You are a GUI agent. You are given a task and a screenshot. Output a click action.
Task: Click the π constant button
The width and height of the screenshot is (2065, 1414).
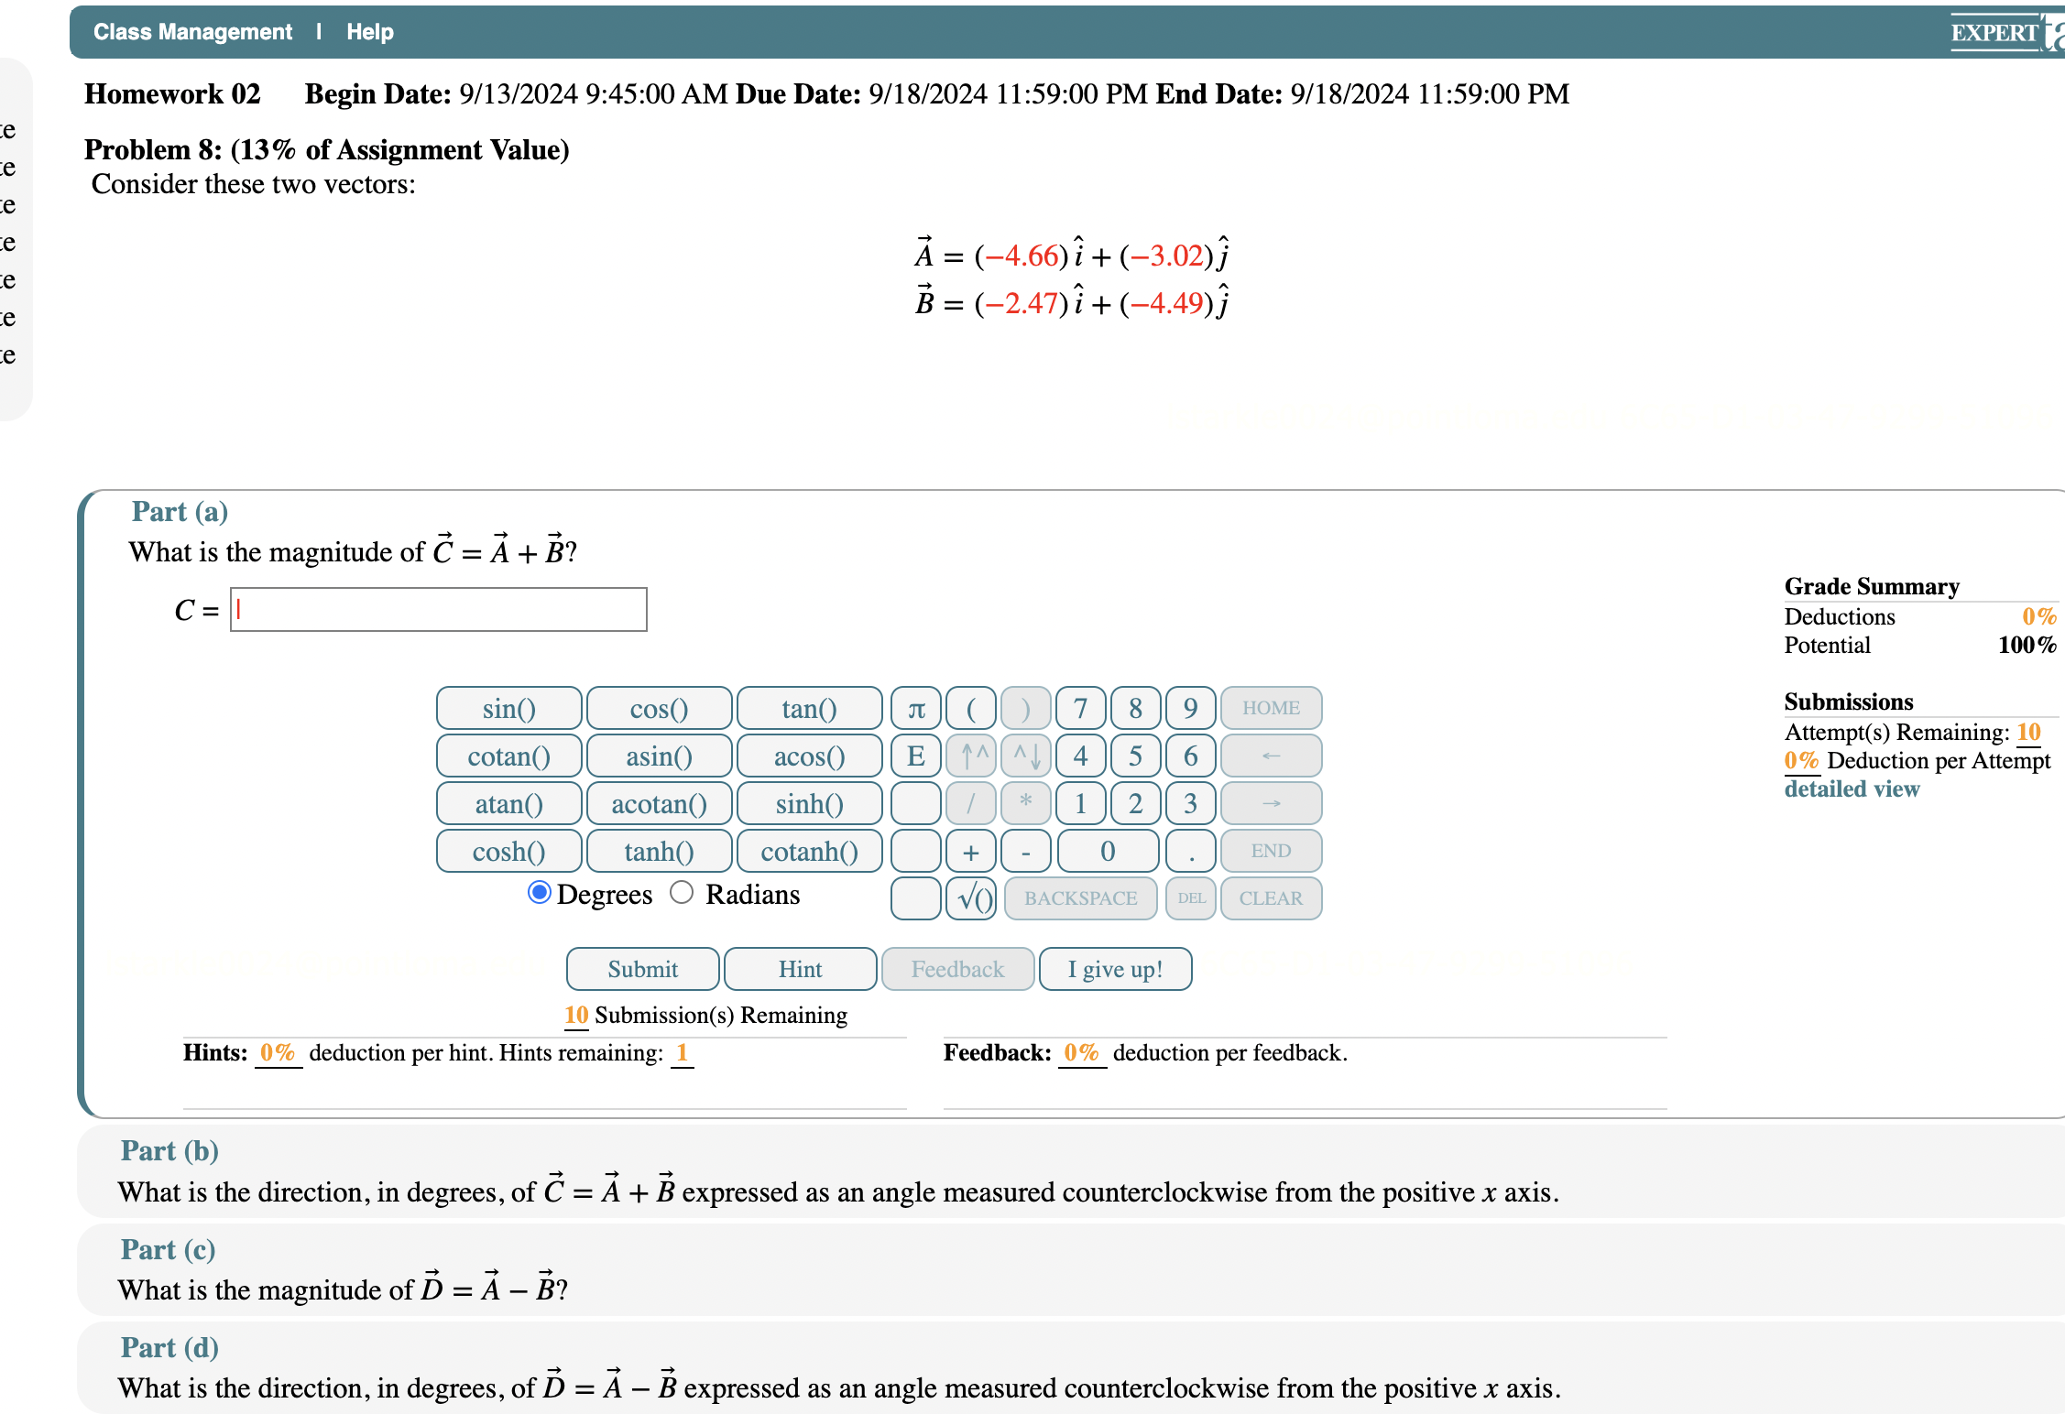tap(916, 708)
